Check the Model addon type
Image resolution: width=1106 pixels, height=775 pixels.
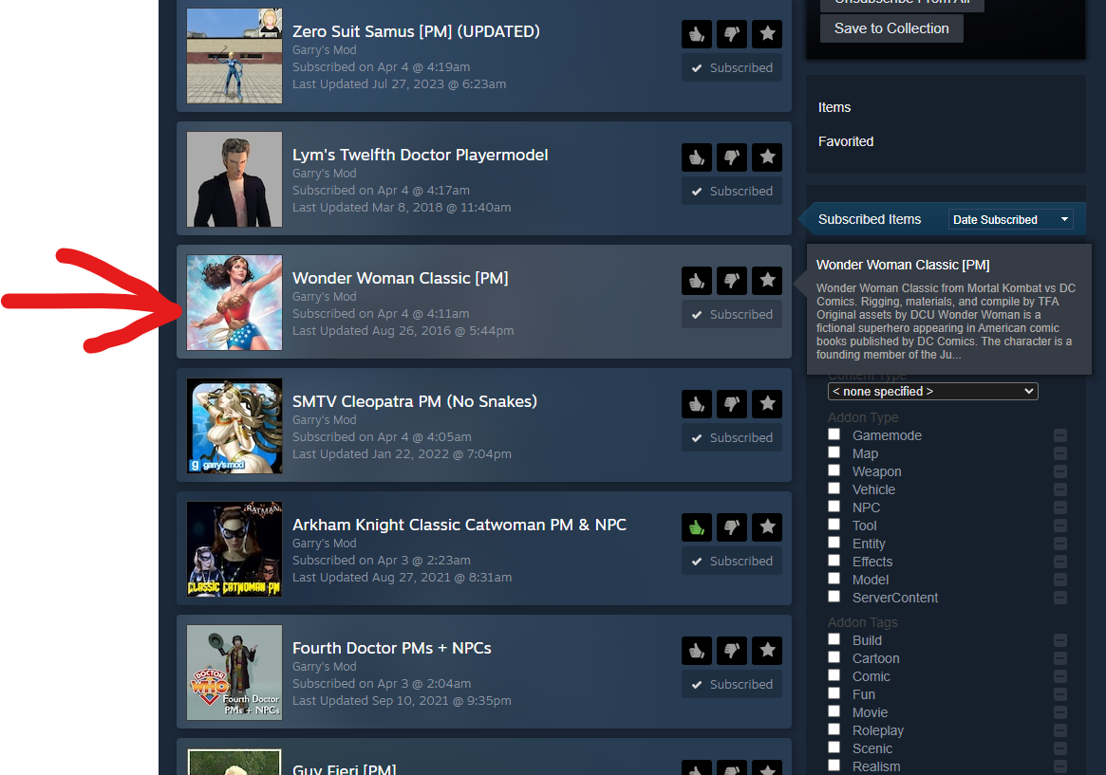click(x=834, y=579)
